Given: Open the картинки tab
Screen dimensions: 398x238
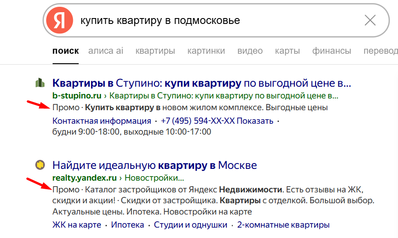Looking at the screenshot, I should click(206, 51).
